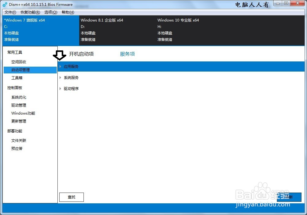Image resolution: width=307 pixels, height=215 pixels.
Task: Click the Dism++ gear icon in title bar
Action: coord(5,4)
